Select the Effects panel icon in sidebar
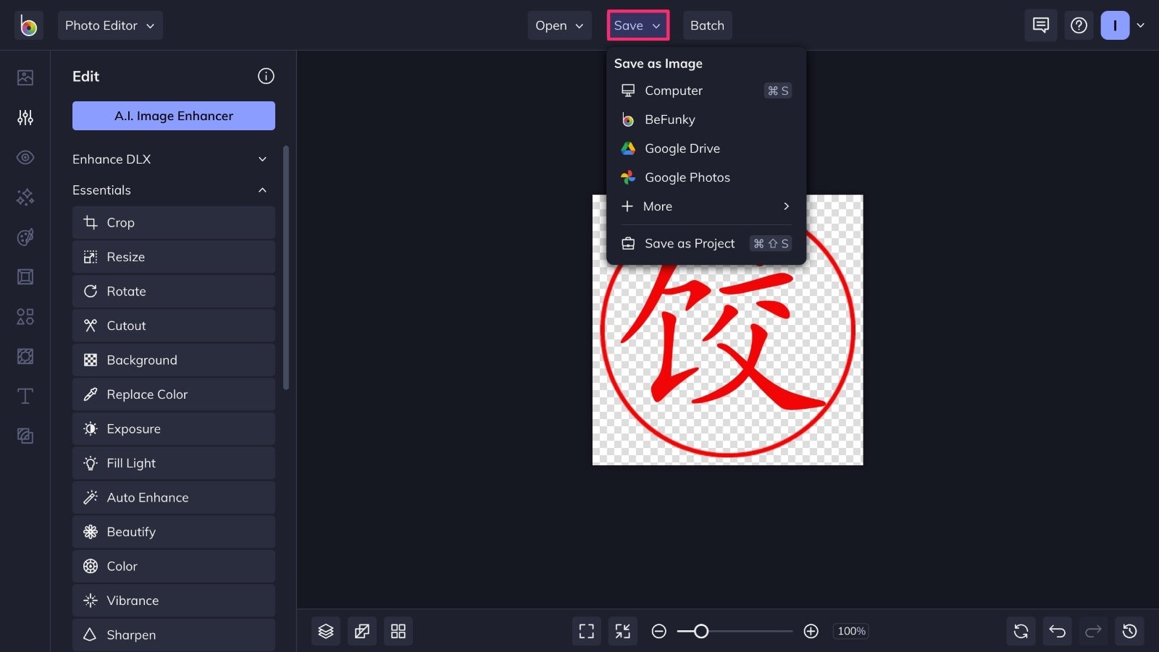 coord(25,197)
